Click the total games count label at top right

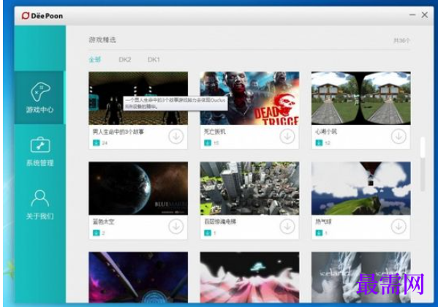401,40
